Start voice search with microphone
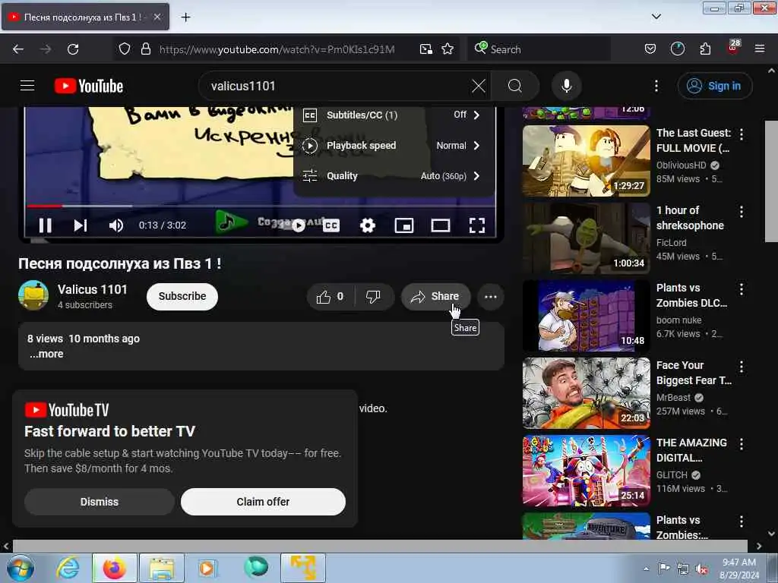 (x=567, y=86)
